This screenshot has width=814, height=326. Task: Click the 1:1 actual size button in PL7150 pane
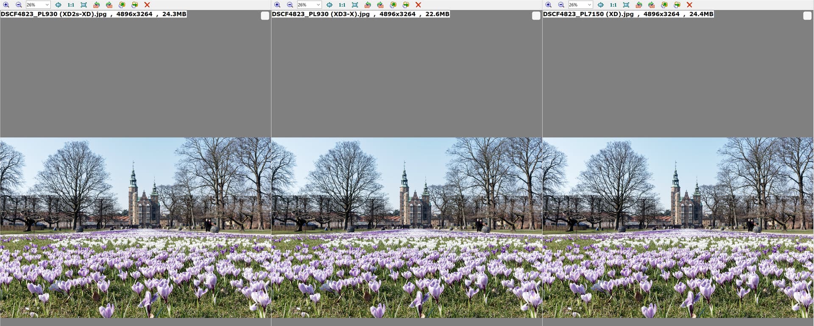(x=613, y=5)
